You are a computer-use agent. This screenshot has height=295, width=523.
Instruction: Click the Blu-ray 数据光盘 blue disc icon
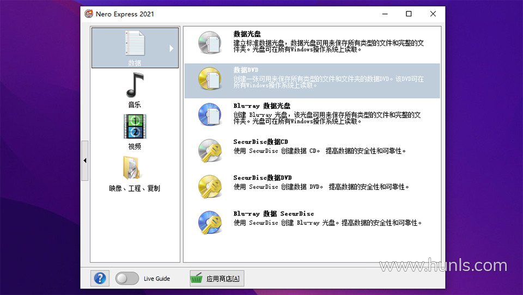[x=209, y=115]
